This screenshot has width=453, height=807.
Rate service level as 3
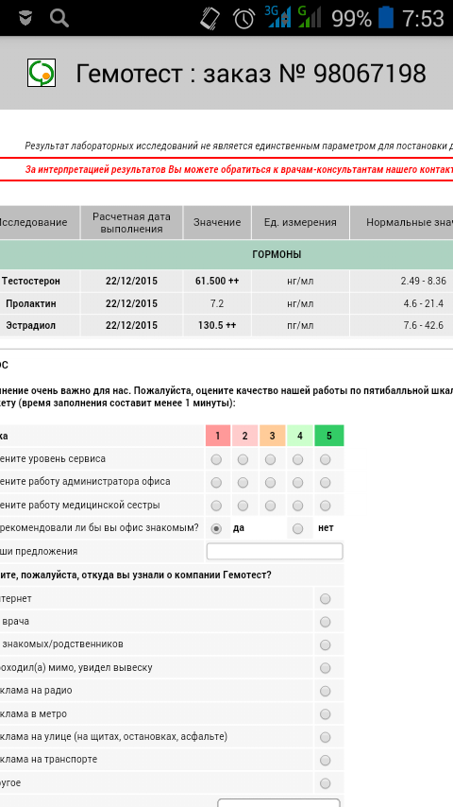(271, 459)
